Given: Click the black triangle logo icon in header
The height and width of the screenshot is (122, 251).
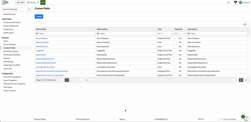Looking at the screenshot, I should click(235, 3).
